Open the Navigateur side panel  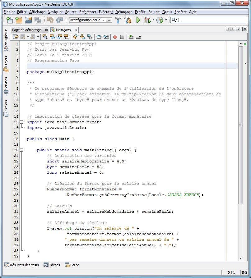click(6, 40)
